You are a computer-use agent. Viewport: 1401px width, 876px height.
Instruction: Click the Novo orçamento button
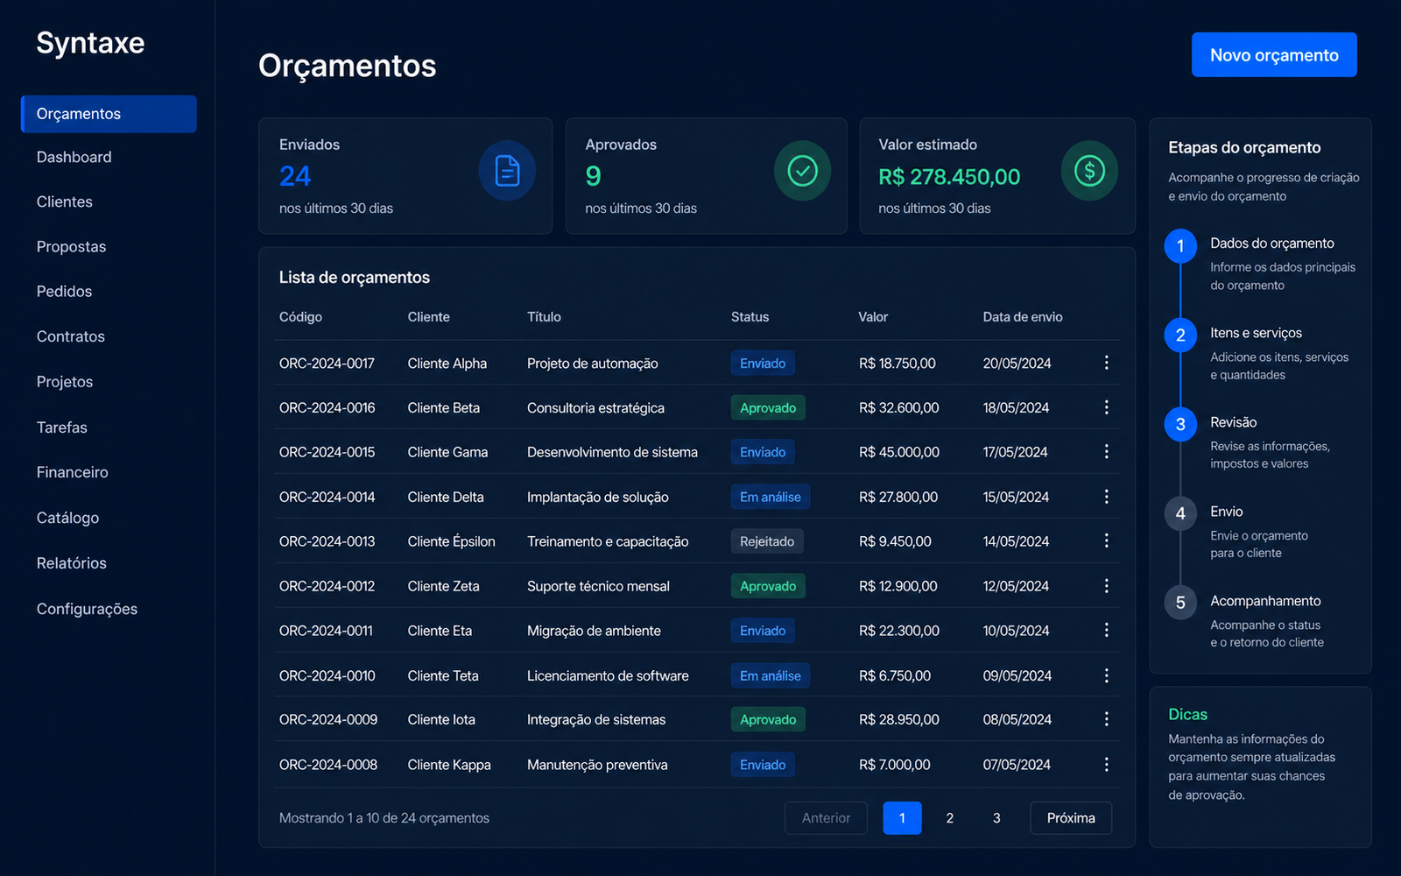pos(1274,55)
